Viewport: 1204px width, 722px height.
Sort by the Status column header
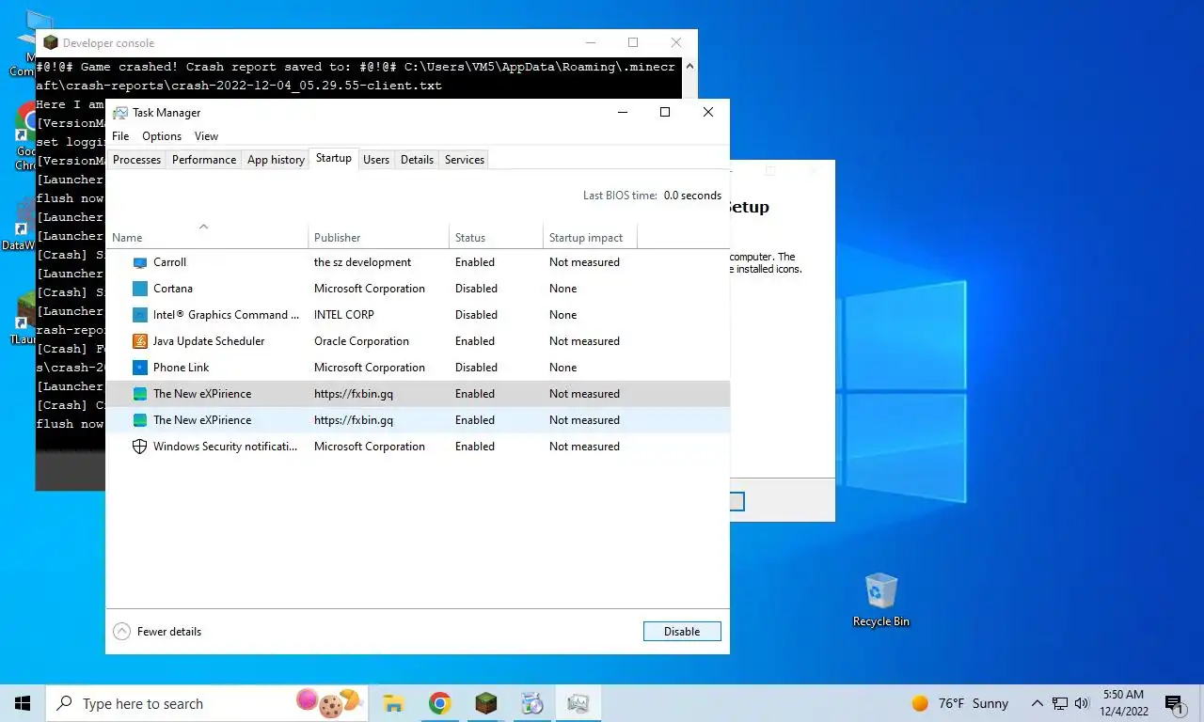(x=497, y=238)
